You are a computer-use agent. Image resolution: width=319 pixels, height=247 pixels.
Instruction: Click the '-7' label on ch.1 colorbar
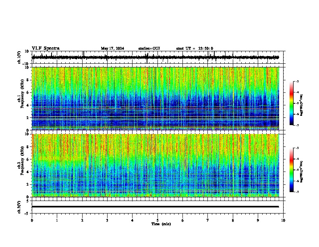(297, 125)
